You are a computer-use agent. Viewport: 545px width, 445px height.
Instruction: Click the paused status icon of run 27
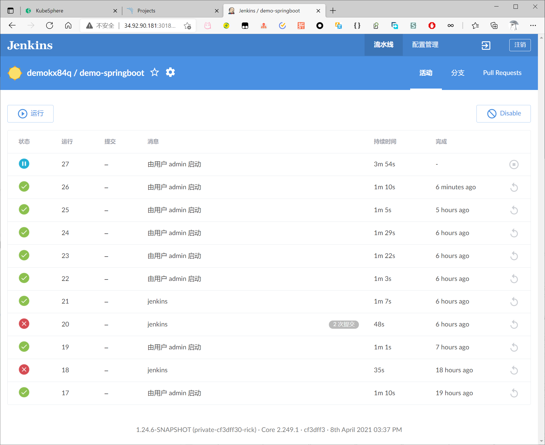coord(24,164)
